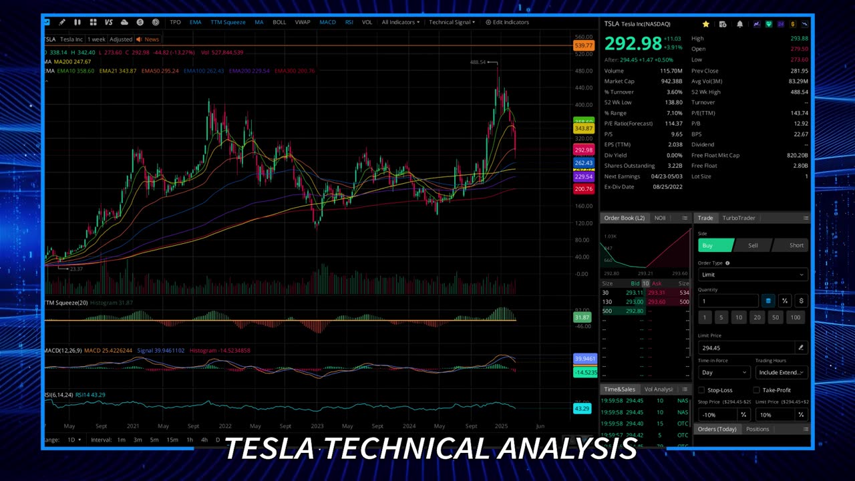This screenshot has width=855, height=481.
Task: Set quantity preset to 100
Action: [x=795, y=317]
